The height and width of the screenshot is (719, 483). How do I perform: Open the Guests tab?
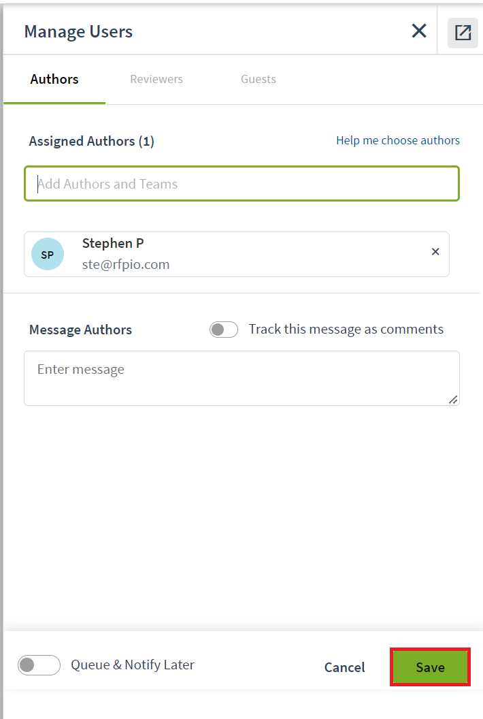point(259,80)
